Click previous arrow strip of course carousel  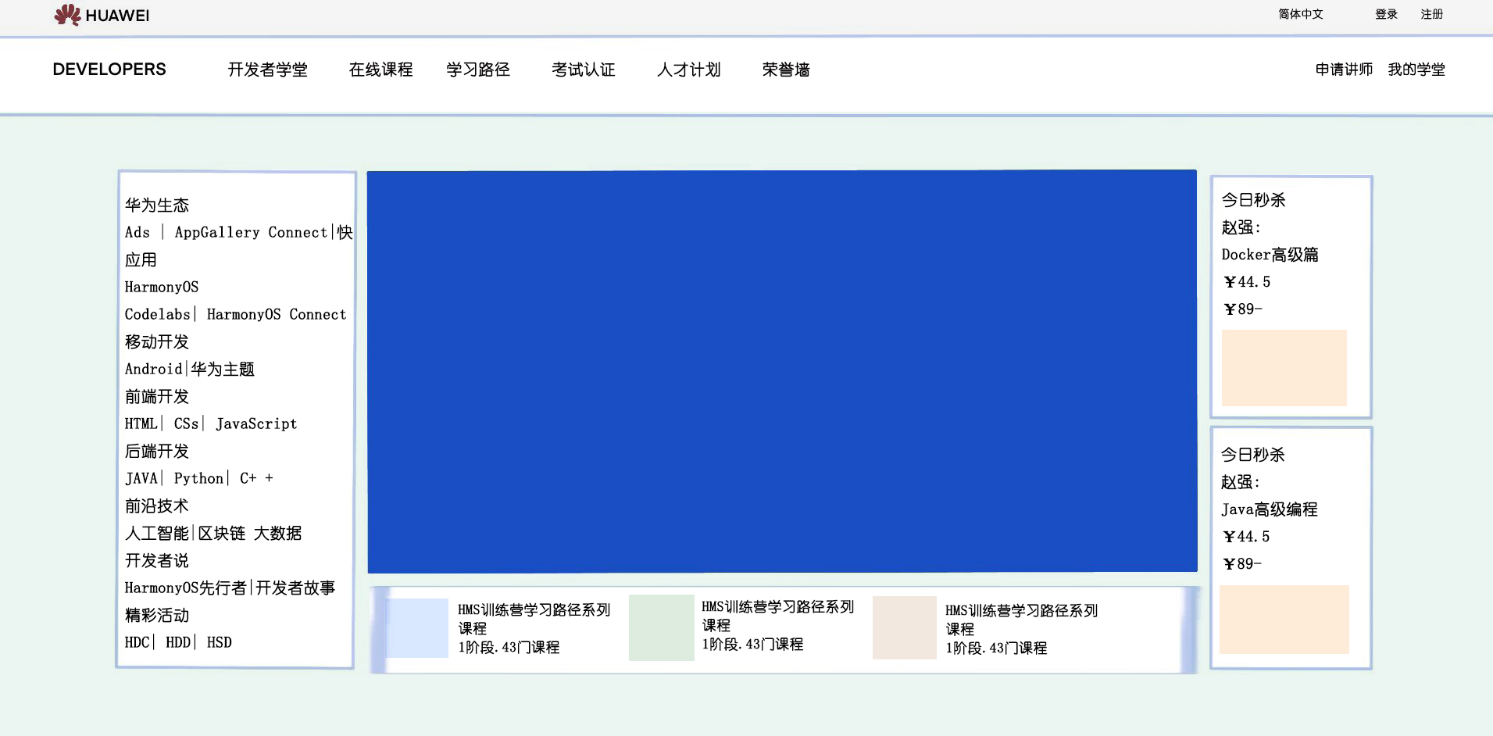coord(379,630)
